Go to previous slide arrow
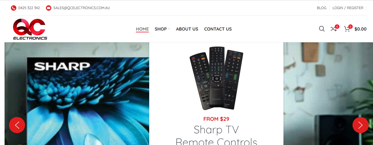Image resolution: width=373 pixels, height=145 pixels. [x=17, y=125]
